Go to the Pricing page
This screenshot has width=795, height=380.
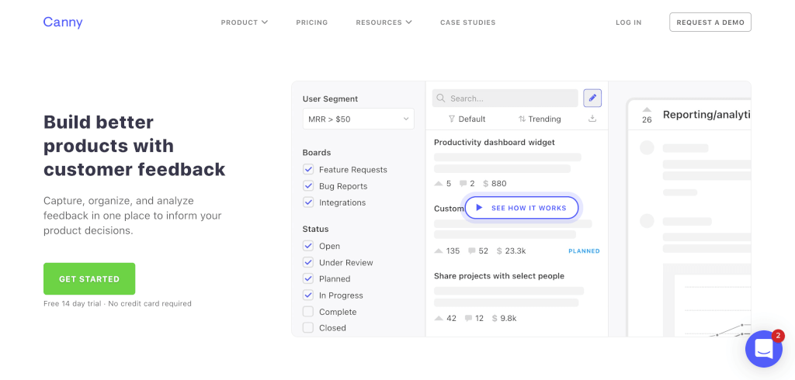click(x=312, y=22)
